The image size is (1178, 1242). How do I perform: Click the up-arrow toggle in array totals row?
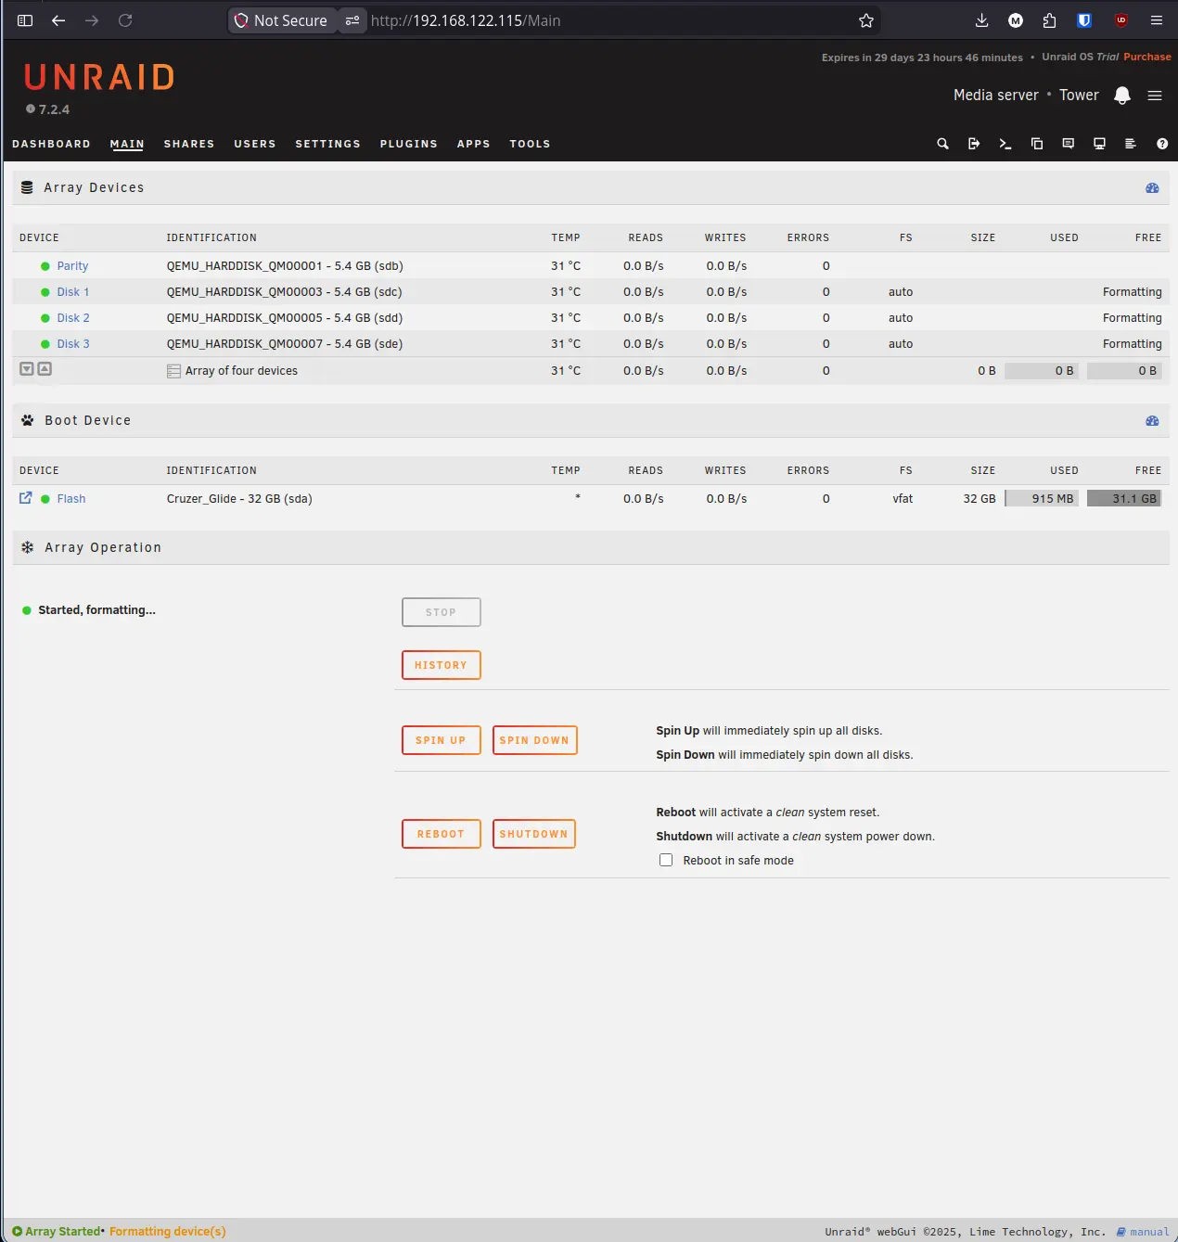(x=45, y=369)
